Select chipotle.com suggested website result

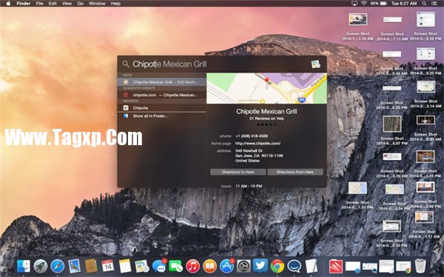point(161,95)
